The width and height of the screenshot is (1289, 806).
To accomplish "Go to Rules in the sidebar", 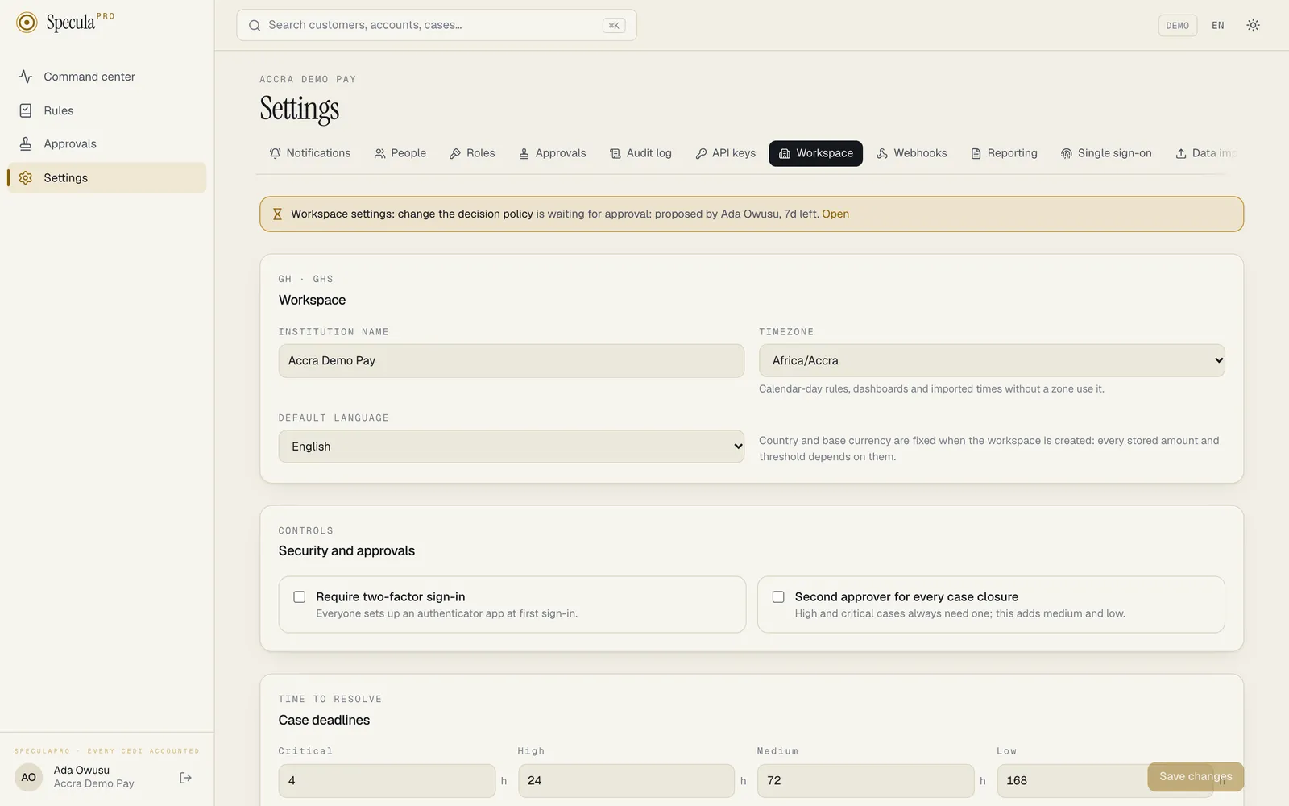I will (107, 110).
